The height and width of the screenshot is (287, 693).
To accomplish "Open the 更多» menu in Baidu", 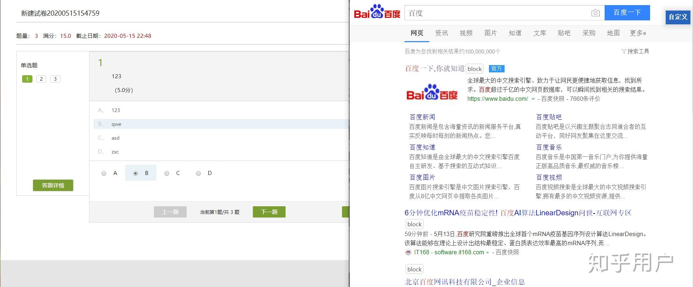I will (638, 33).
